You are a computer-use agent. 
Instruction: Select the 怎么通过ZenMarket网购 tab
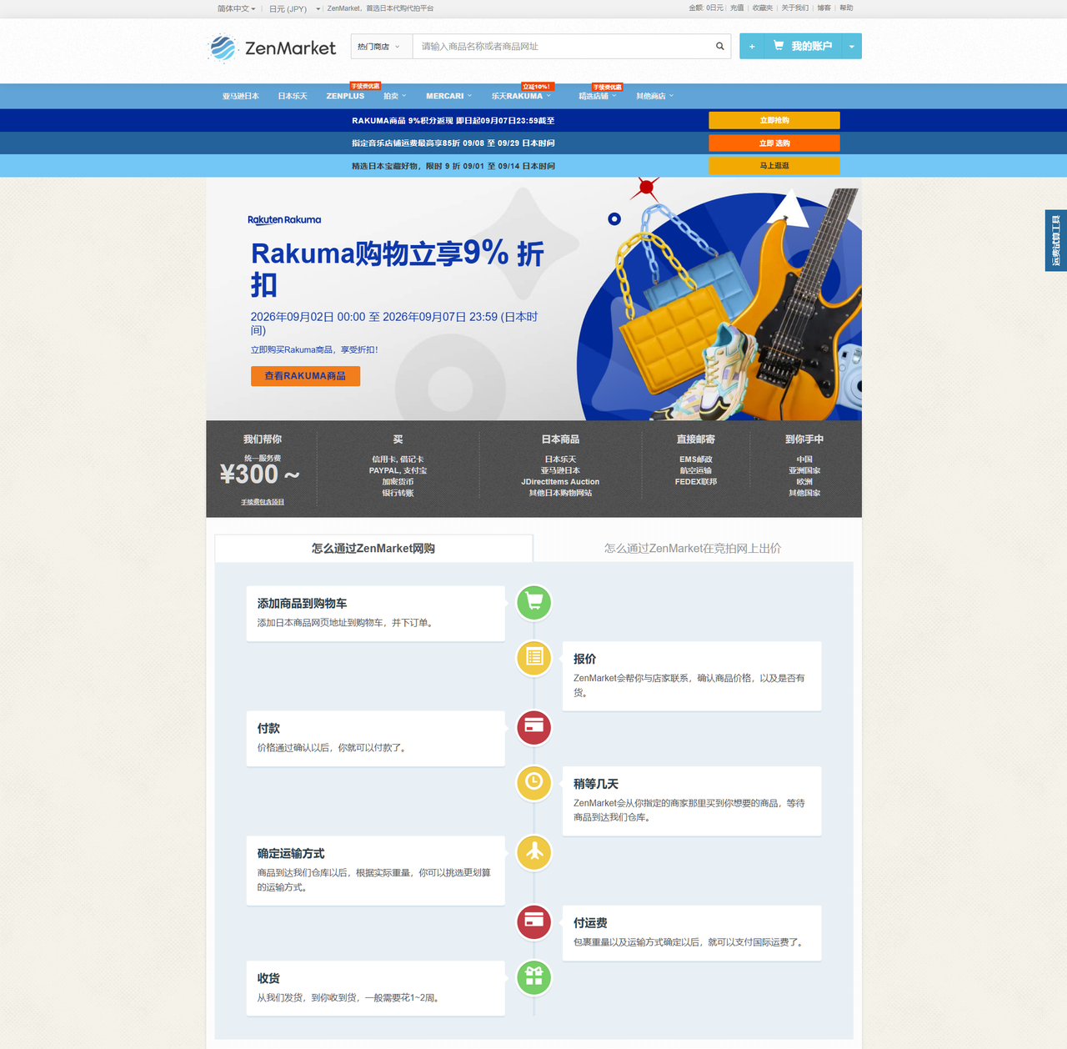[x=373, y=548]
